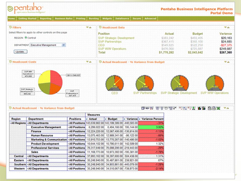Click the up arrow in Filters panel header
The width and height of the screenshot is (241, 181).
[90, 27]
